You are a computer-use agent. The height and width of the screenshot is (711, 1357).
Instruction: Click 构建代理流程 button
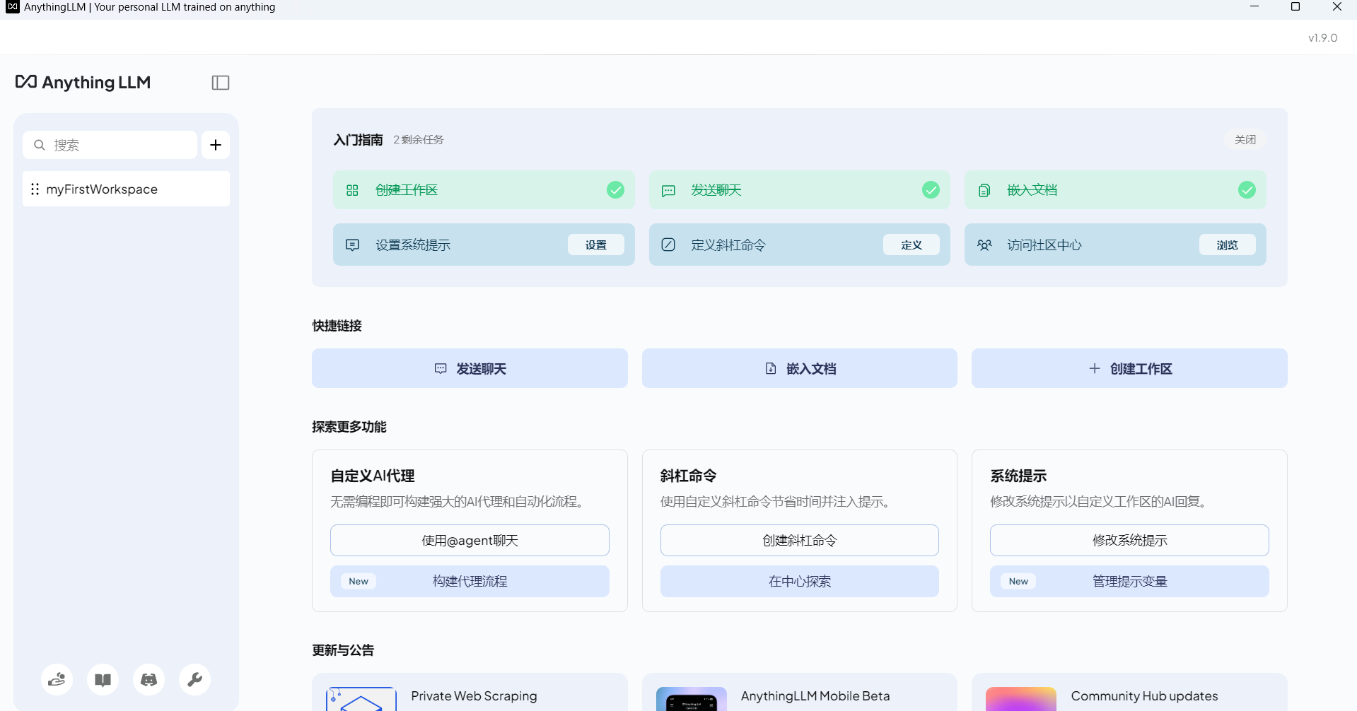click(x=470, y=582)
